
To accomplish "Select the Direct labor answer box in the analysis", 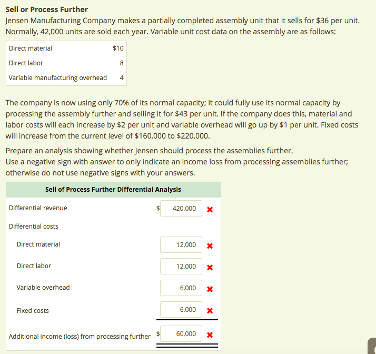I will (x=181, y=267).
